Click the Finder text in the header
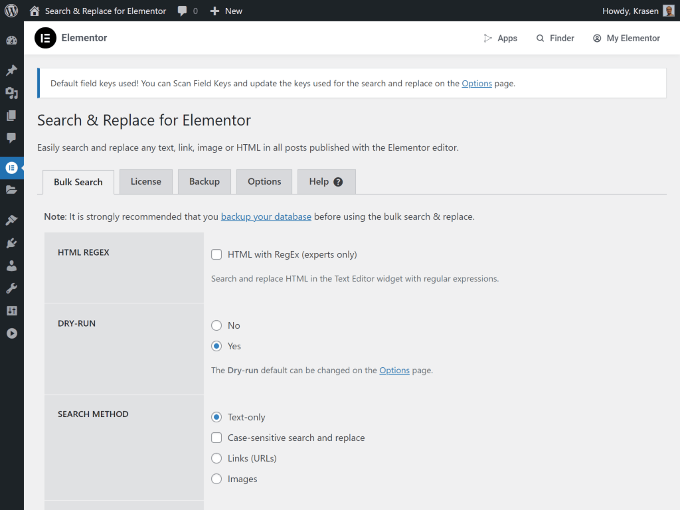This screenshot has width=680, height=510. tap(562, 38)
